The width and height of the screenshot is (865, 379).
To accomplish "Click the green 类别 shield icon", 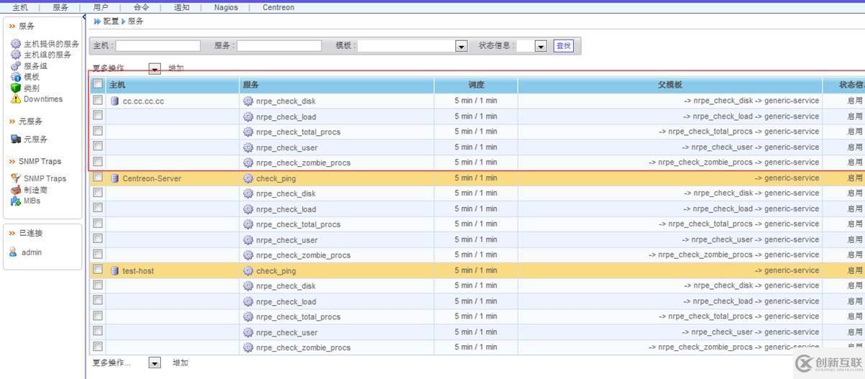I will [x=16, y=88].
